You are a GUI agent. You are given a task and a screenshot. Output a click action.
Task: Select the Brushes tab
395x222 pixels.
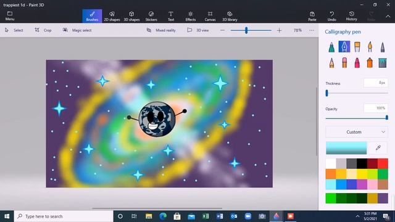point(92,16)
